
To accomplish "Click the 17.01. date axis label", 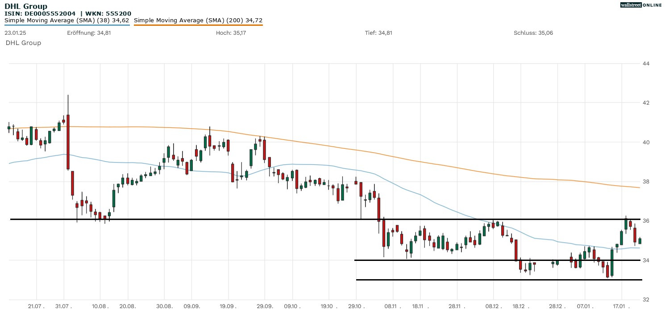I will point(621,306).
